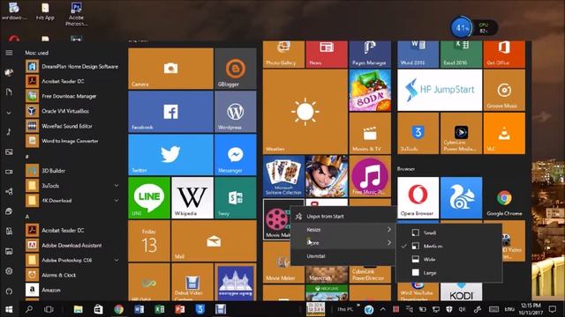565x317 pixels.
Task: Open File Explorer on the taskbar
Action: tap(79, 309)
